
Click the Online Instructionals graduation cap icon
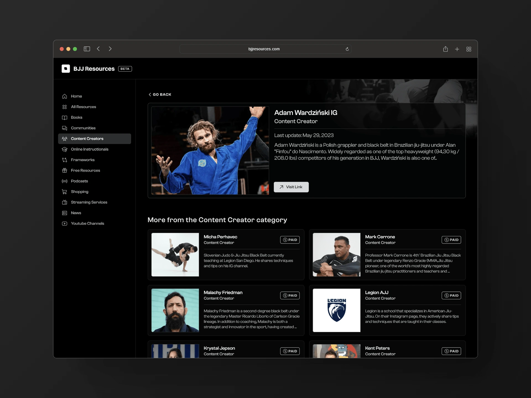[x=64, y=149]
